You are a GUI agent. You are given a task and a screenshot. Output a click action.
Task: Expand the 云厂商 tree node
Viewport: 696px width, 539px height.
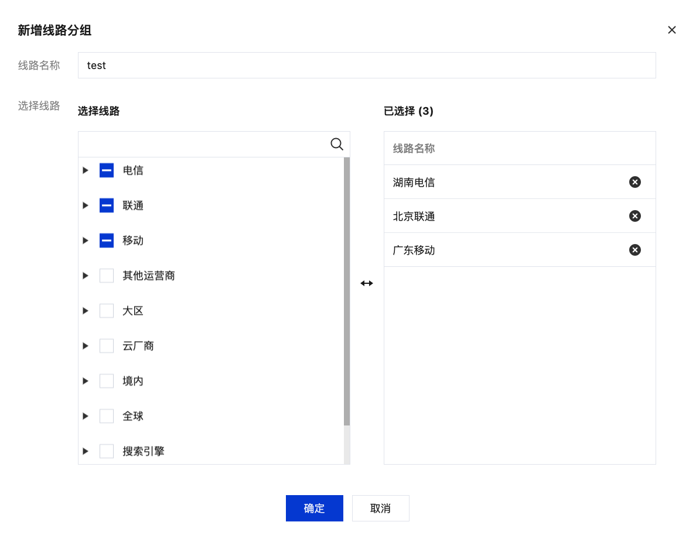coord(86,346)
